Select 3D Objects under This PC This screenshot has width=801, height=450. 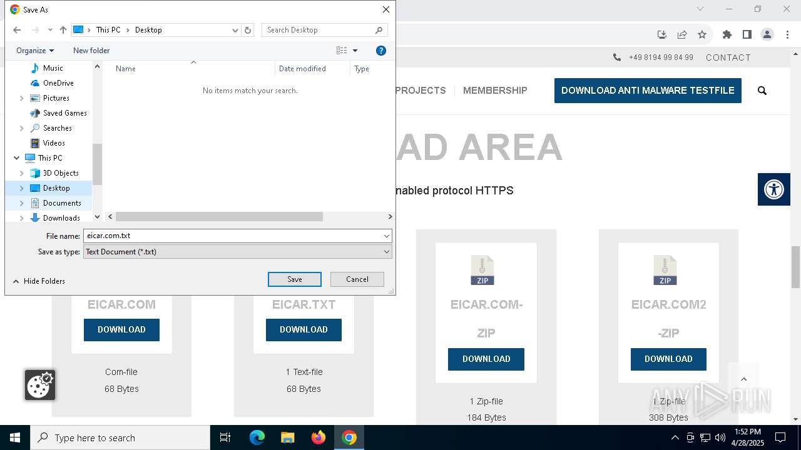pyautogui.click(x=61, y=173)
